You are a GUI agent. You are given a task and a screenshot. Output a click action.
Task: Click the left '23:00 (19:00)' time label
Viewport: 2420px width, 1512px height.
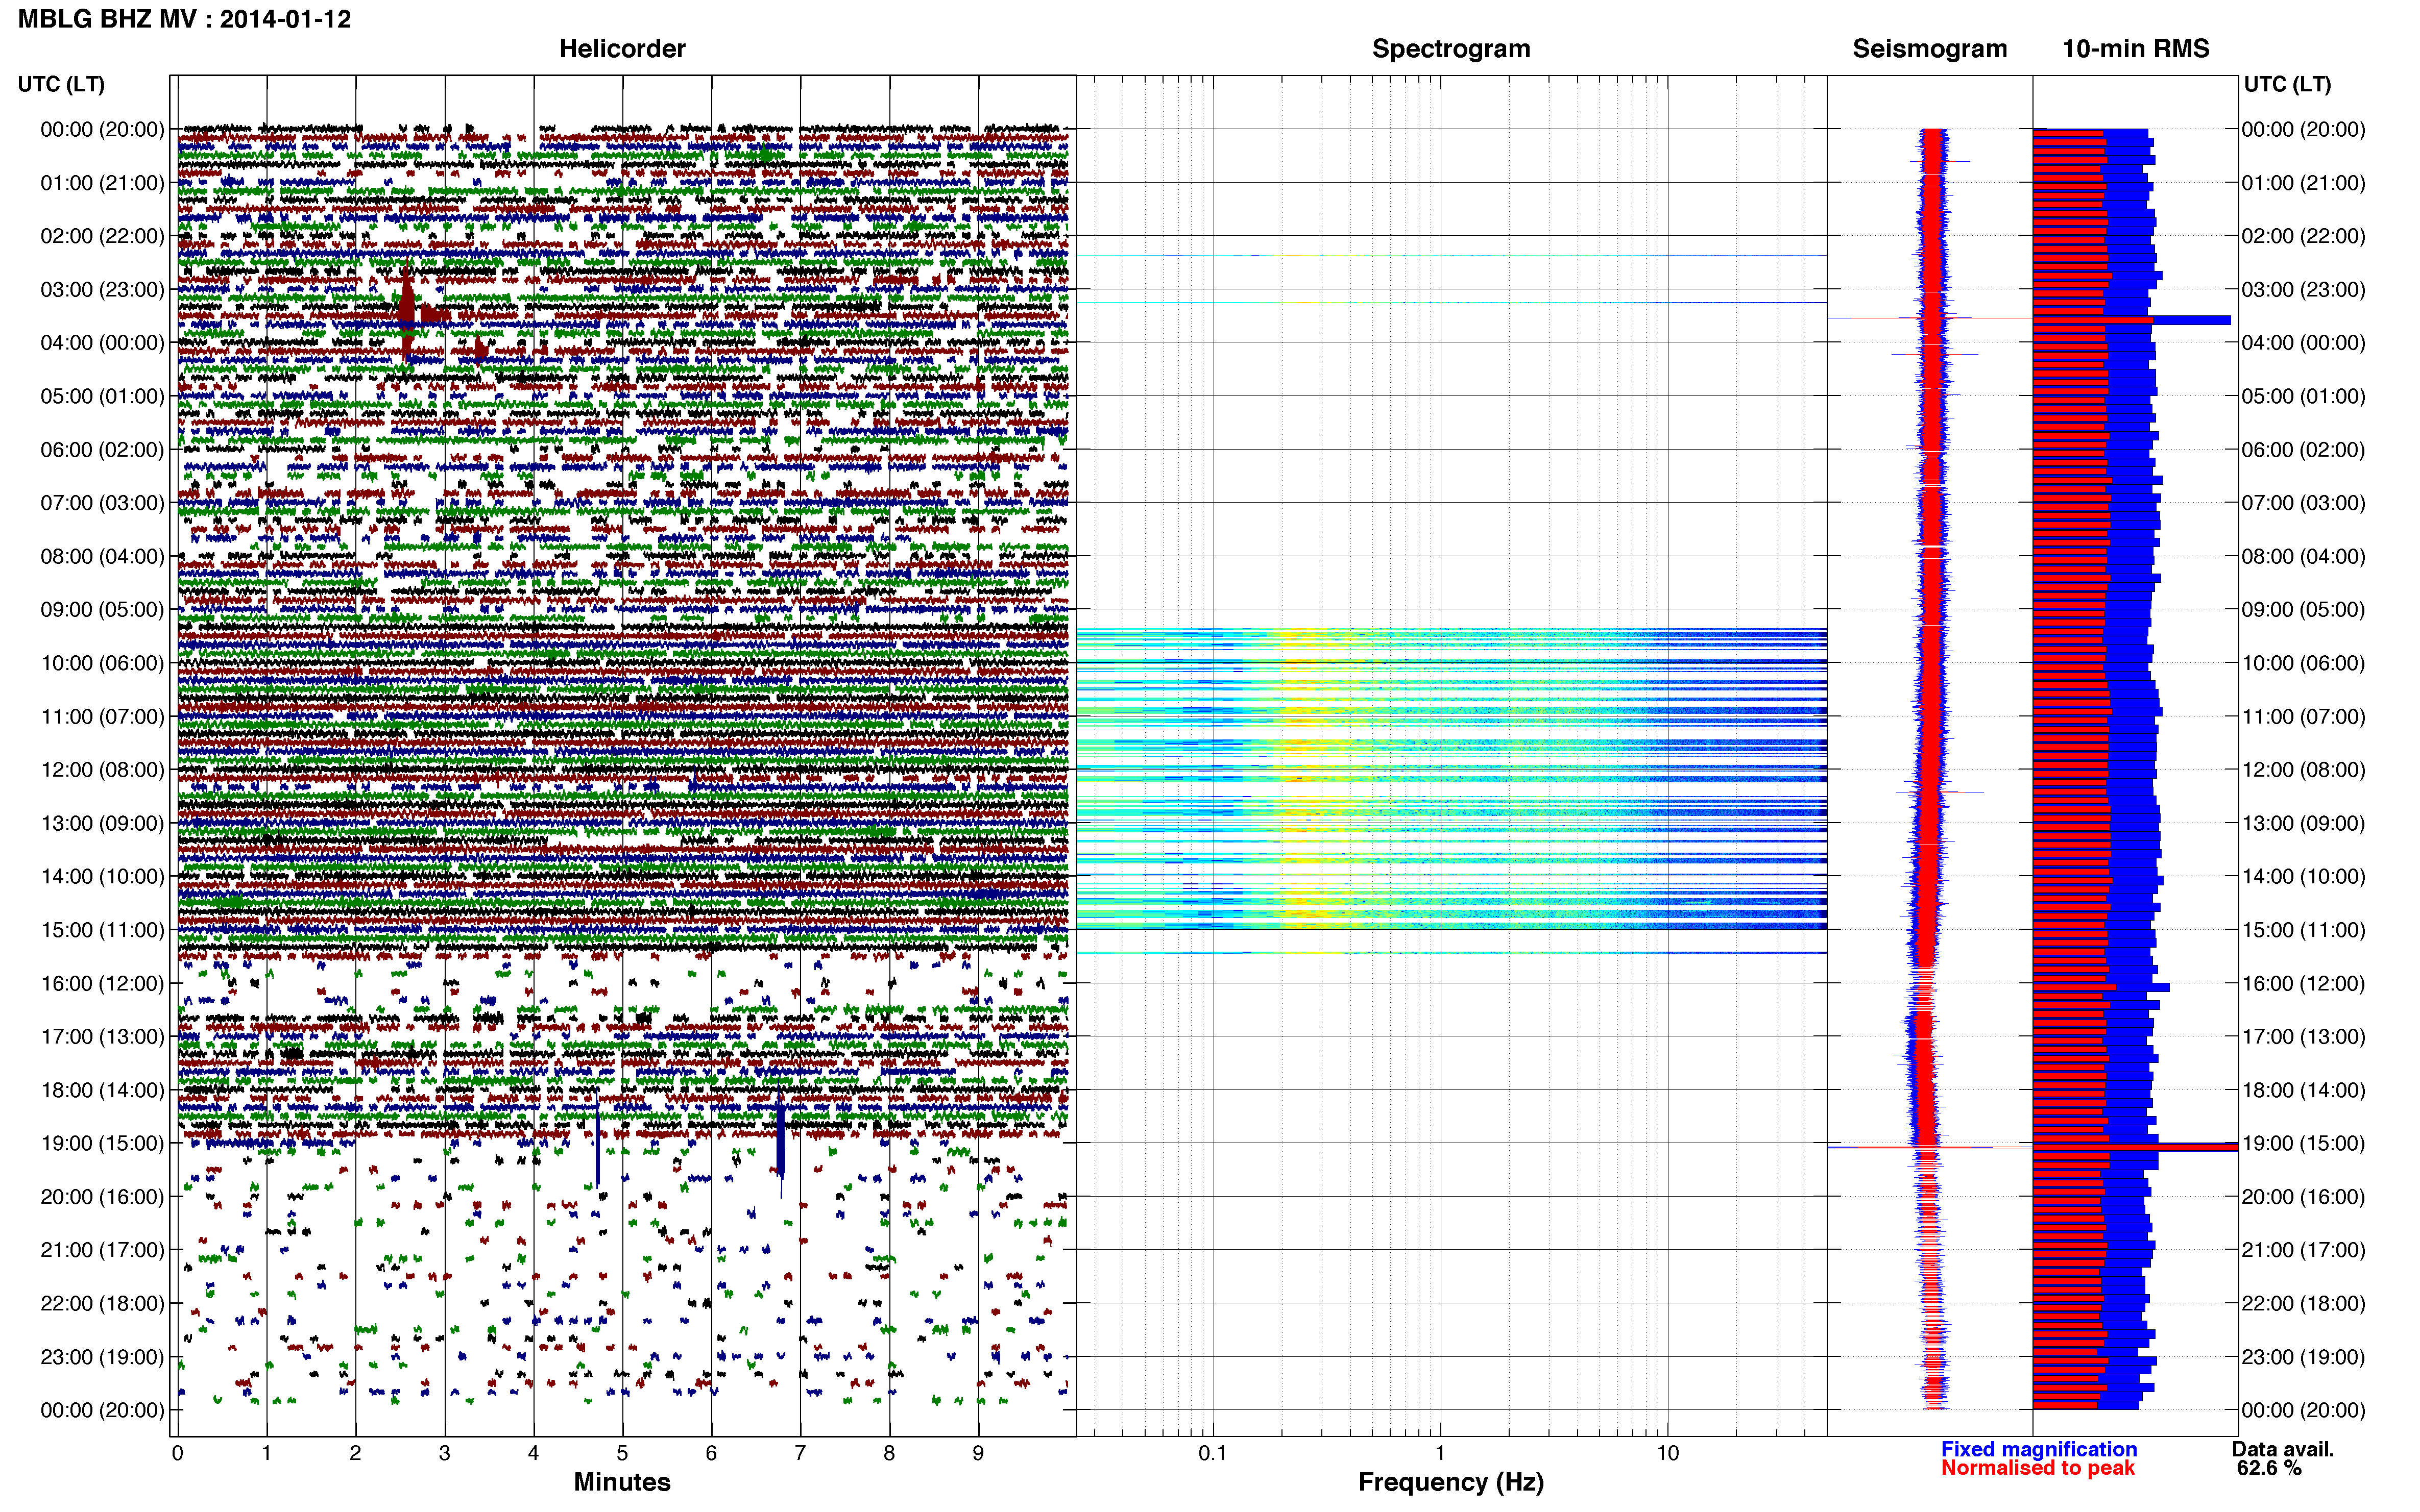click(102, 1356)
